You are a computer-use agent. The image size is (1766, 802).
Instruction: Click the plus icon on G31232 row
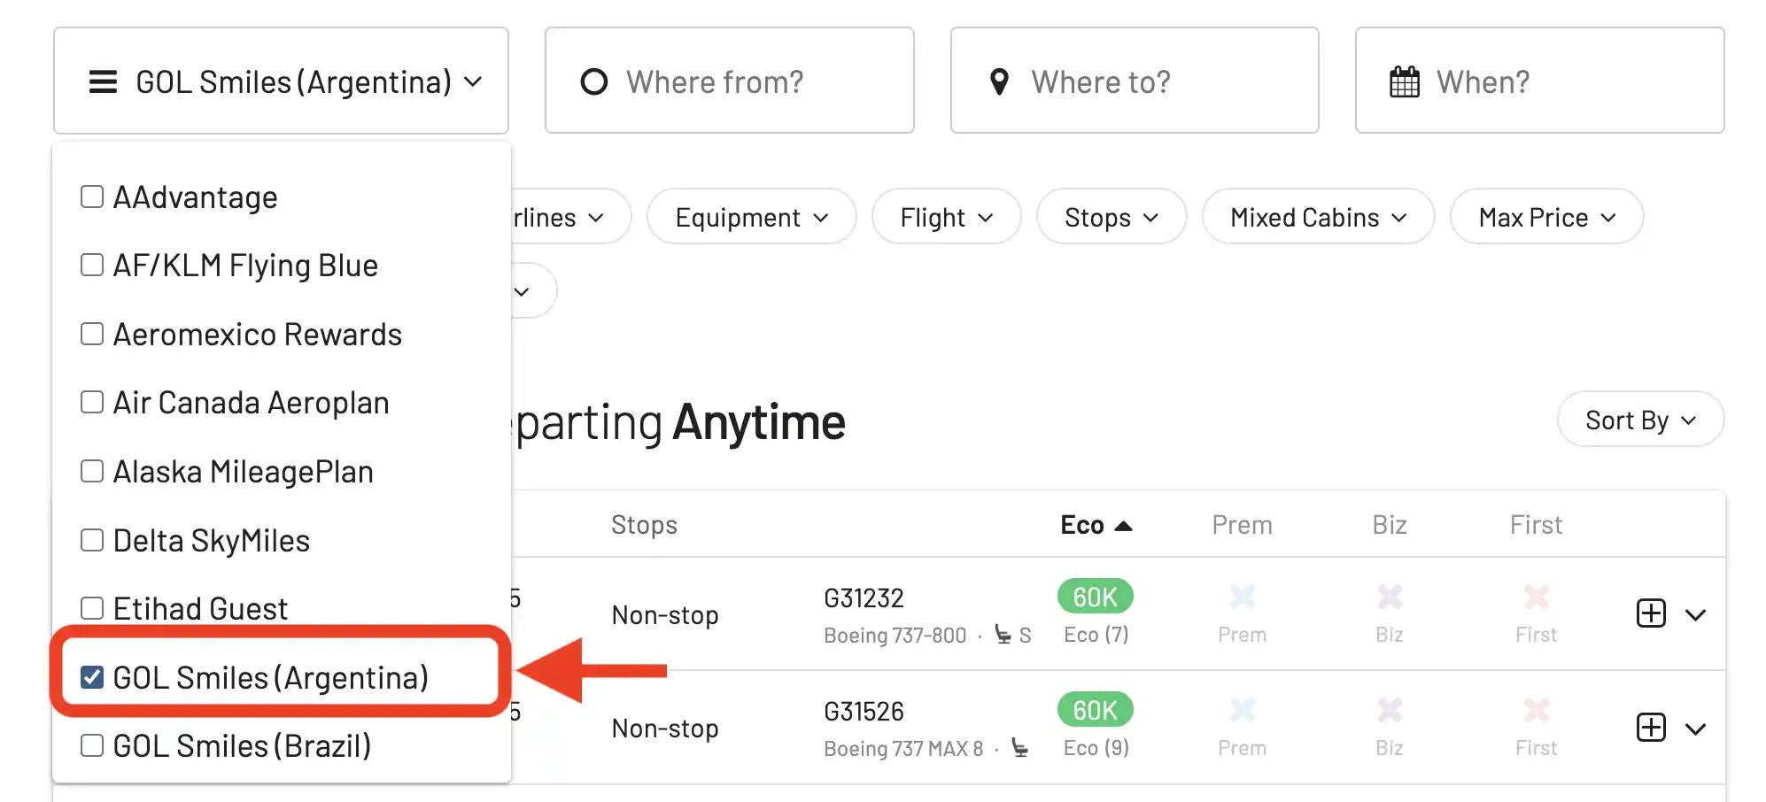click(x=1651, y=613)
